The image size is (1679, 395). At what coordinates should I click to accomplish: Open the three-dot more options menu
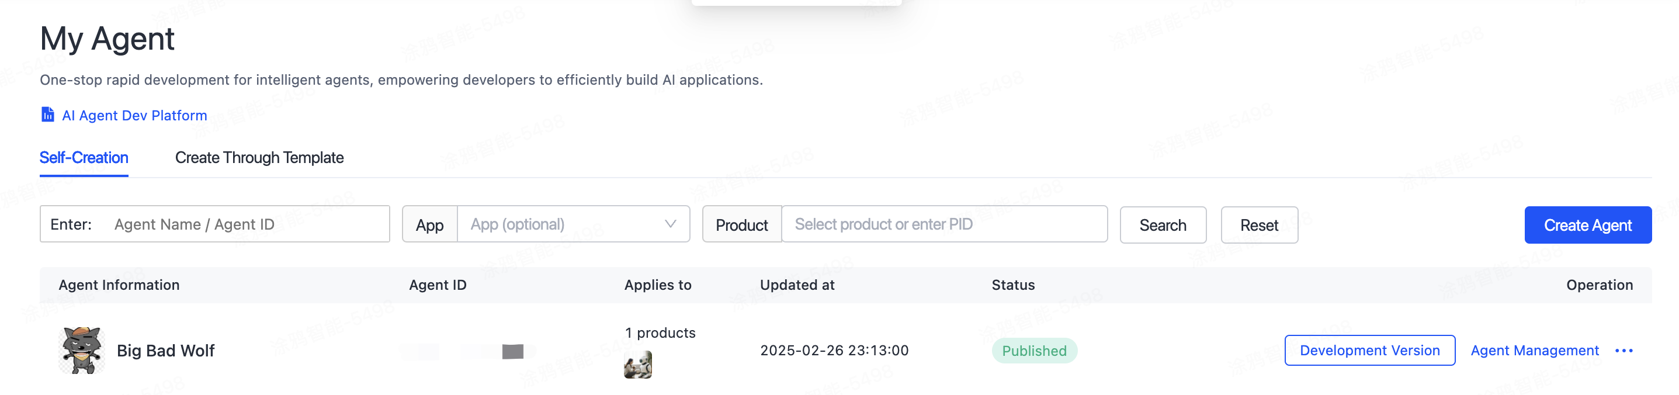1624,351
